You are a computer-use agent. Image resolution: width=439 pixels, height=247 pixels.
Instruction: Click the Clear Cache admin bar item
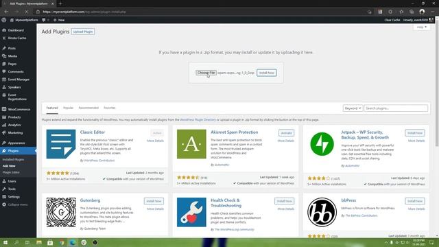coord(392,20)
